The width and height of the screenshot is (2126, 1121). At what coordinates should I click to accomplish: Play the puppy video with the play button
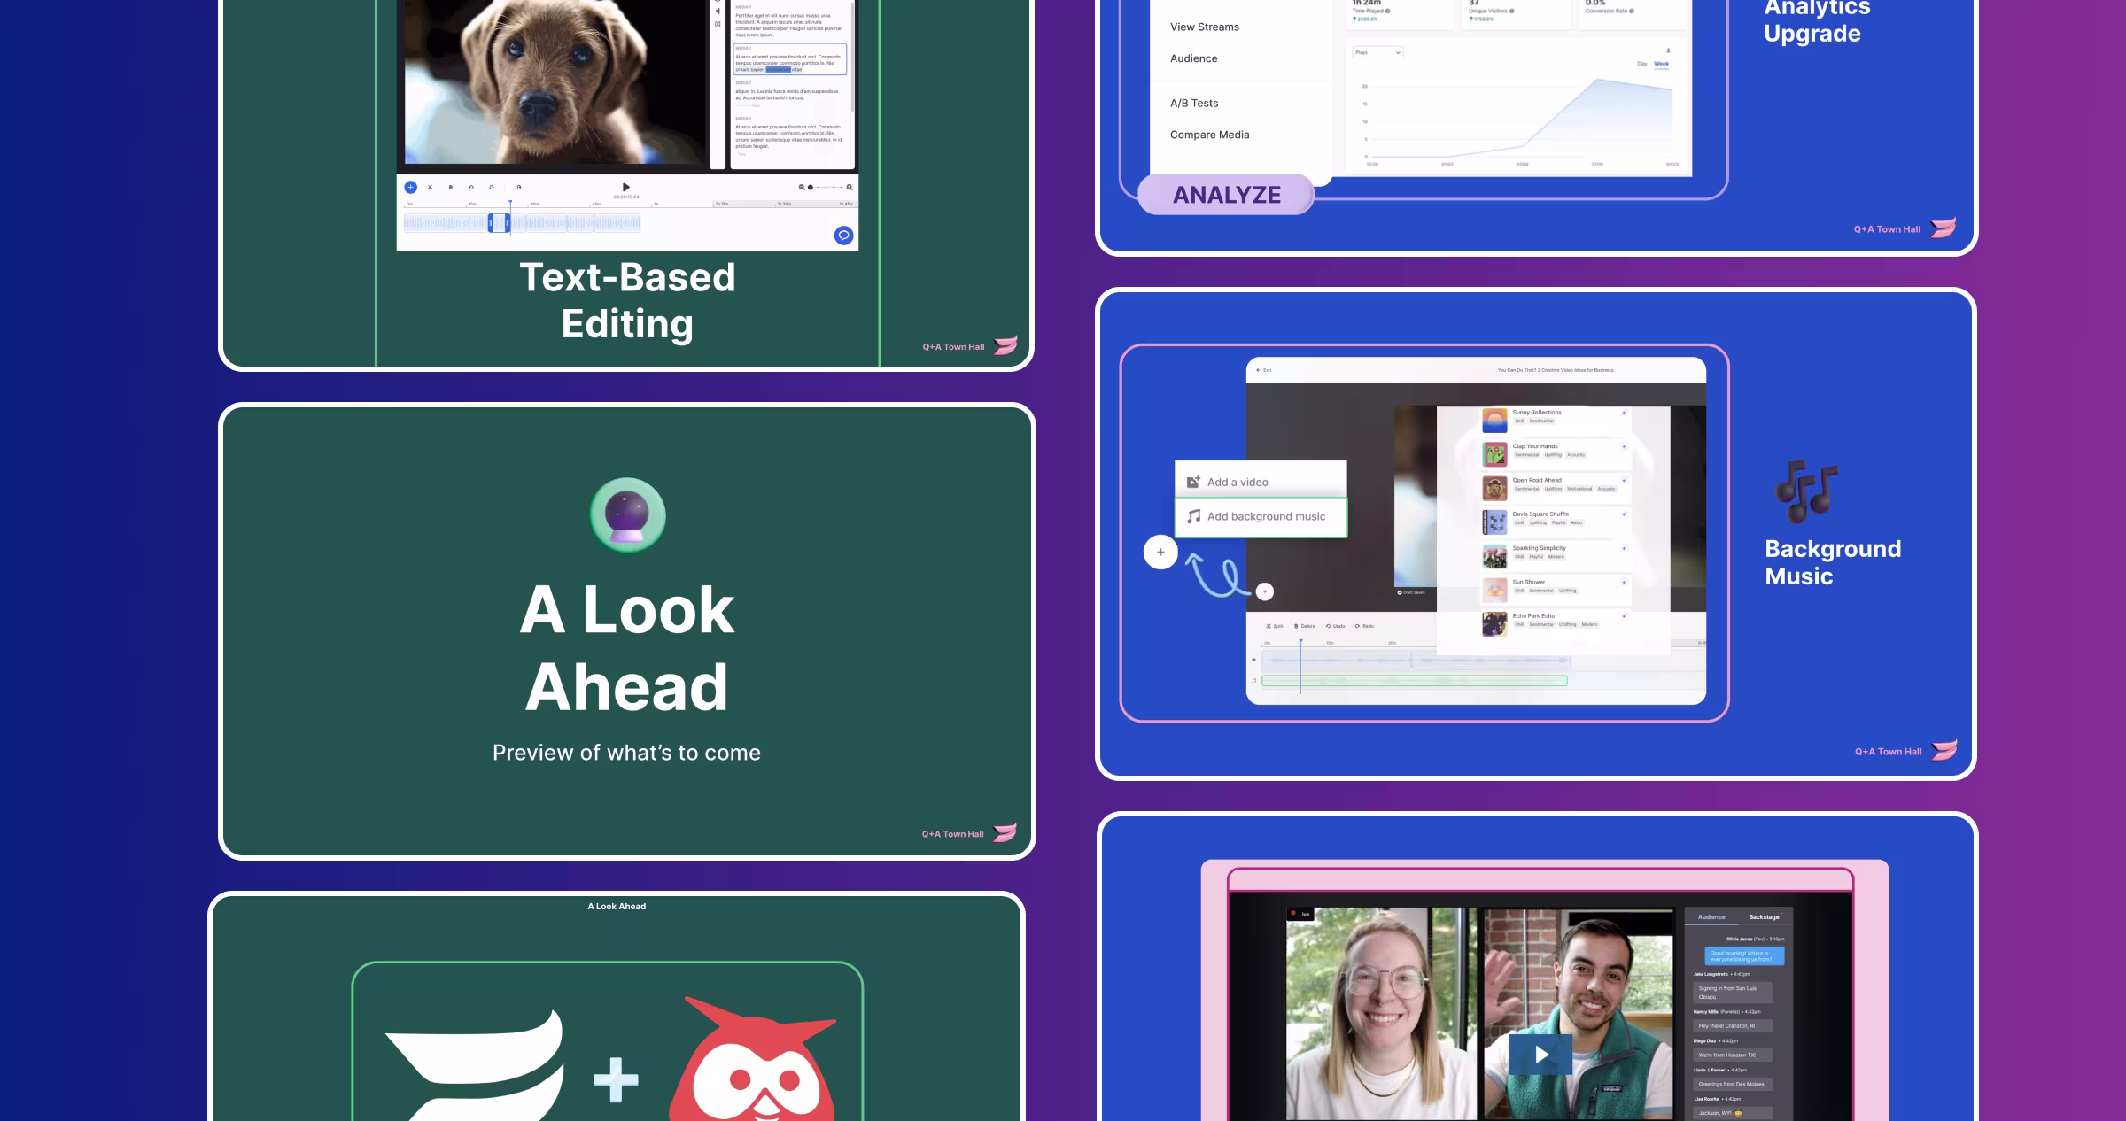coord(626,187)
